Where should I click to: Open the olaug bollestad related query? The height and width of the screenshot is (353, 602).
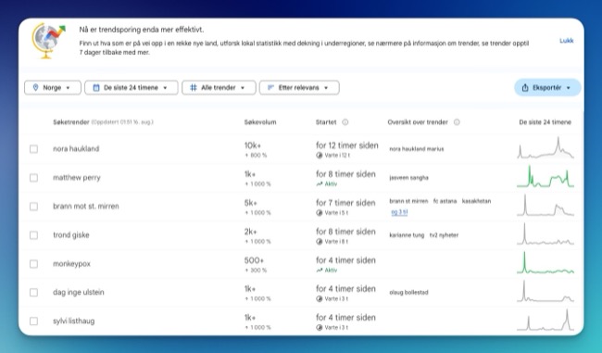pos(408,292)
